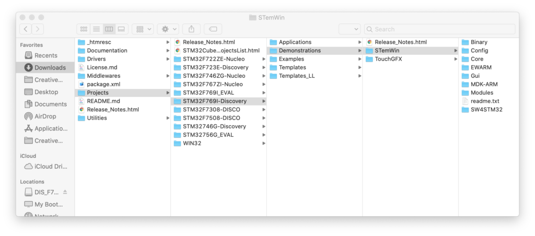Eject the DIS_F7 volume in sidebar
The image size is (535, 236).
pos(65,192)
